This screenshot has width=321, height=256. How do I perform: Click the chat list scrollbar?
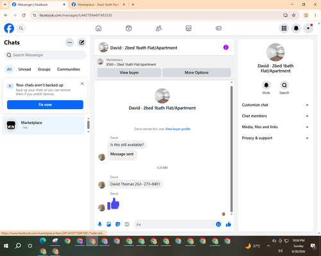[x=88, y=124]
